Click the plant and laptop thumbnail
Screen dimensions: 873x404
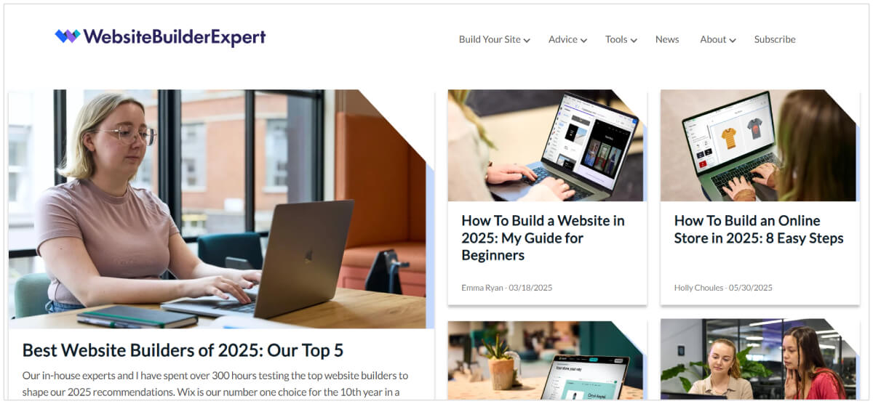(x=547, y=360)
